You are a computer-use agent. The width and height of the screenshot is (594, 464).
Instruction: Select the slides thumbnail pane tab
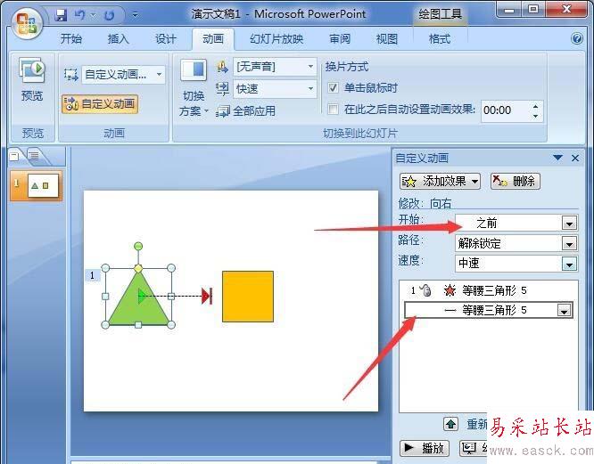[14, 156]
